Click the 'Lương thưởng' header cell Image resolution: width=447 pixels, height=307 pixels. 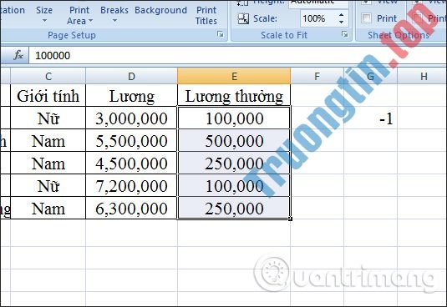coord(234,96)
